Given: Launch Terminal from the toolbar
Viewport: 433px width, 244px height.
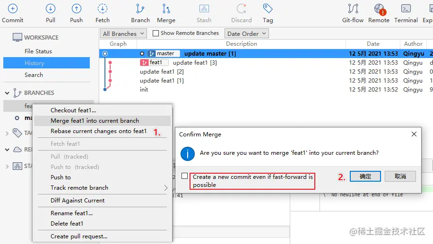Looking at the screenshot, I should click(406, 13).
